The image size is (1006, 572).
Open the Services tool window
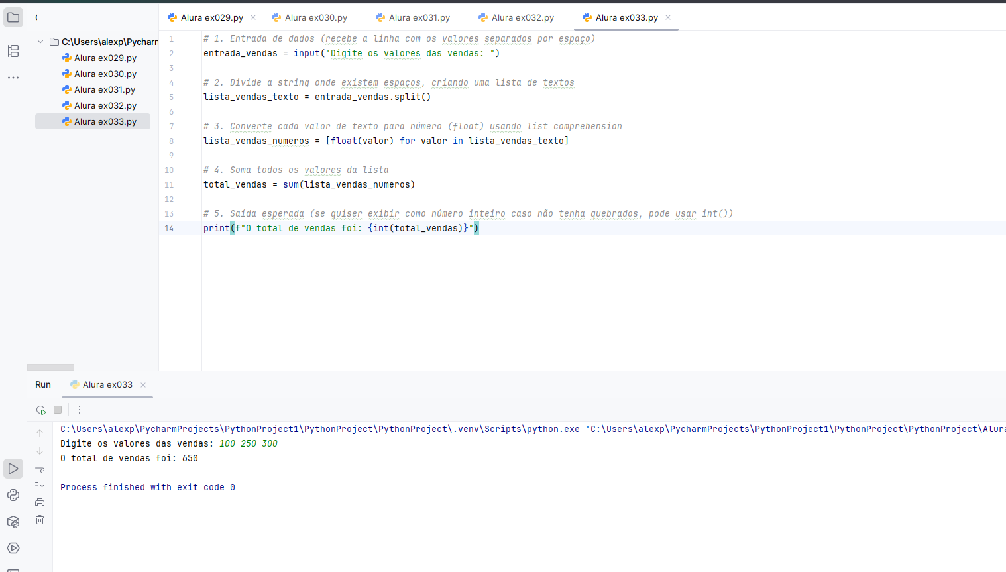[x=13, y=548]
